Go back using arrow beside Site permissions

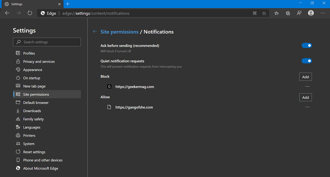[95, 32]
